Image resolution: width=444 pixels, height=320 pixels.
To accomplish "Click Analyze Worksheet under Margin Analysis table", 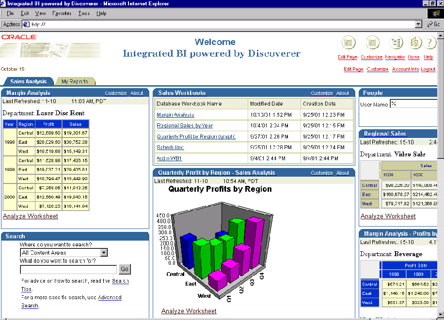I will point(31,216).
